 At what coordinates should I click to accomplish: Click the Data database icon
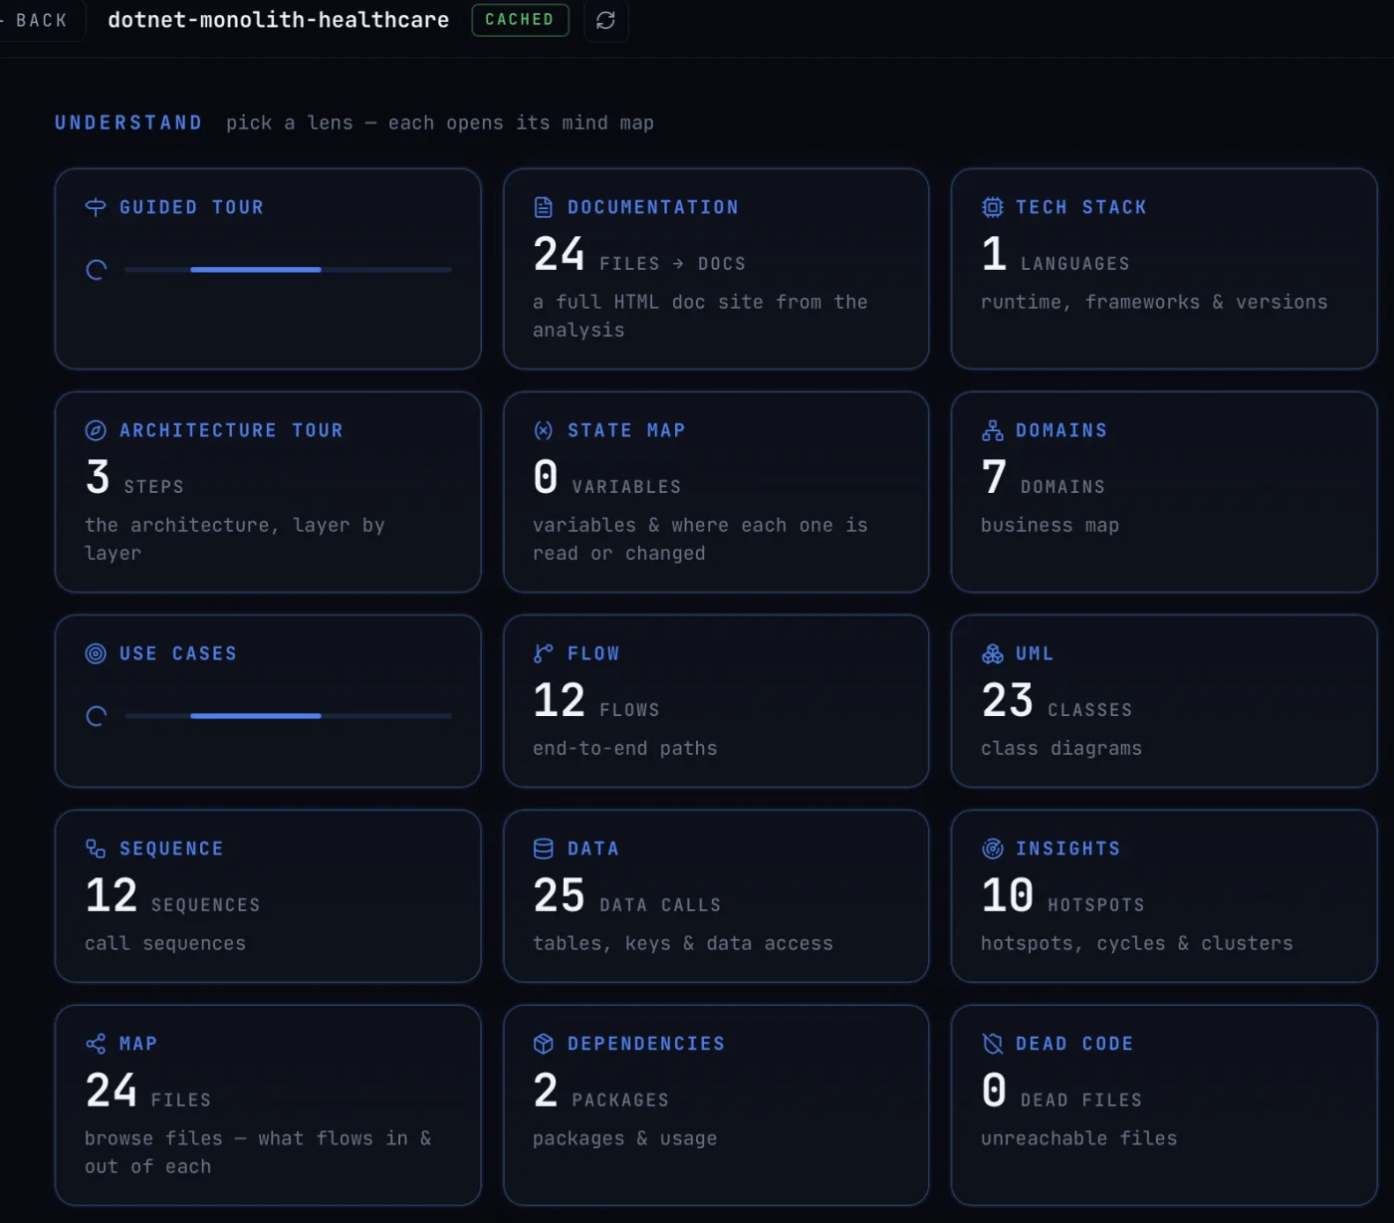(544, 849)
